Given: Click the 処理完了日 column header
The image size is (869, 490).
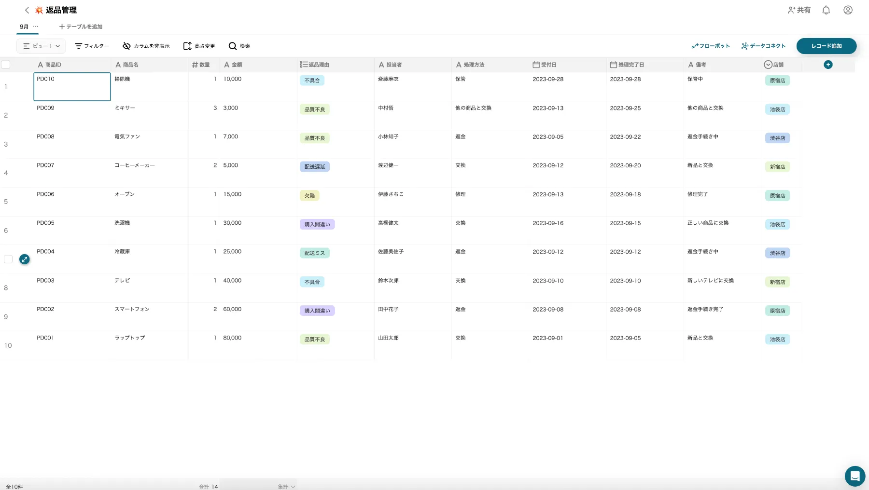Looking at the screenshot, I should tap(645, 65).
